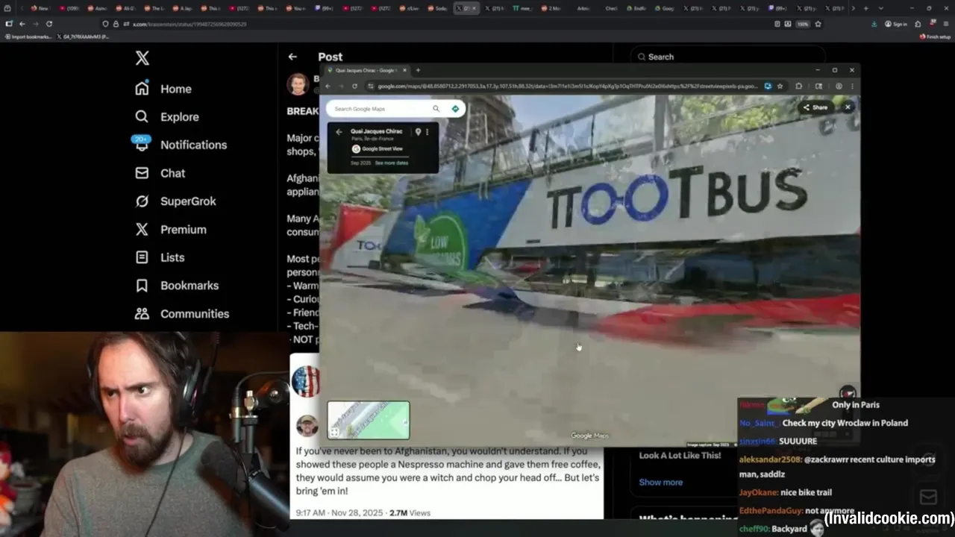This screenshot has height=537, width=955.
Task: Click Look A Lot Like This! text
Action: pos(680,456)
